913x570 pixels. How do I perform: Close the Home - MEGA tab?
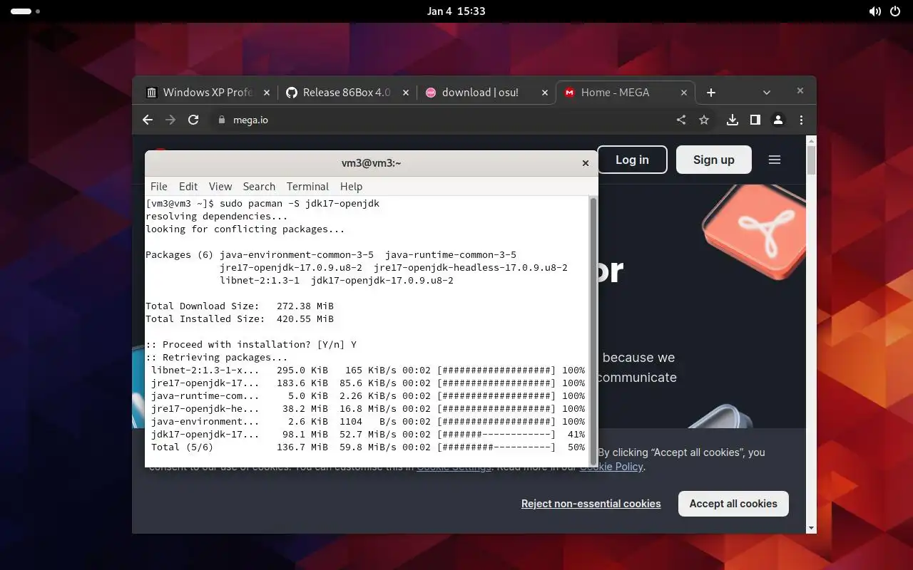683,93
